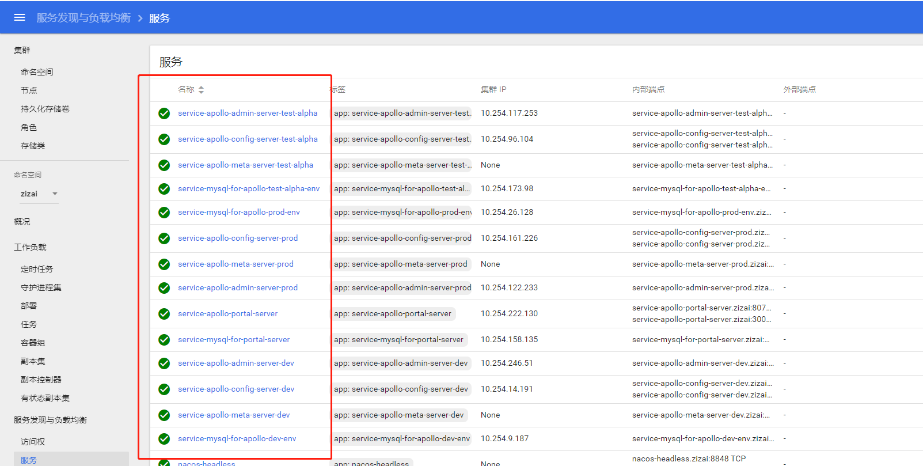This screenshot has height=466, width=923.
Task: Open 守护进程集 in the sidebar
Action: (41, 287)
